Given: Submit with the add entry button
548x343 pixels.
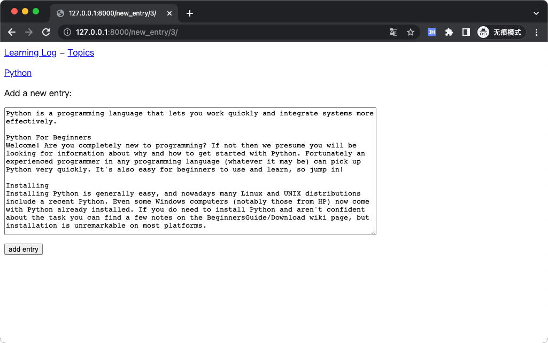Looking at the screenshot, I should pyautogui.click(x=24, y=250).
